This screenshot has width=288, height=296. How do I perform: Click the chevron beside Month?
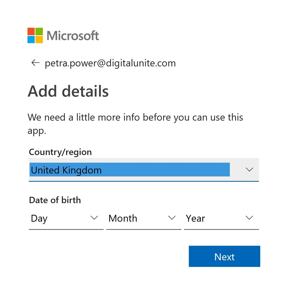tap(172, 218)
